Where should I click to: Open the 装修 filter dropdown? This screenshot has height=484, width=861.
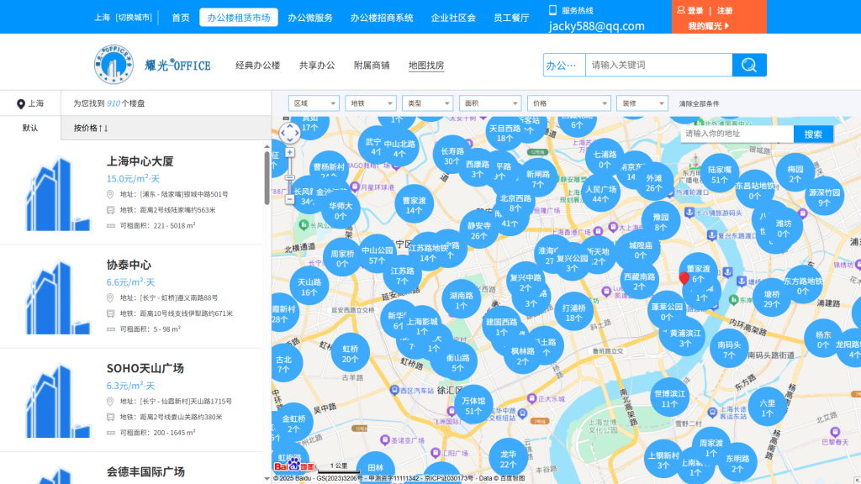642,103
